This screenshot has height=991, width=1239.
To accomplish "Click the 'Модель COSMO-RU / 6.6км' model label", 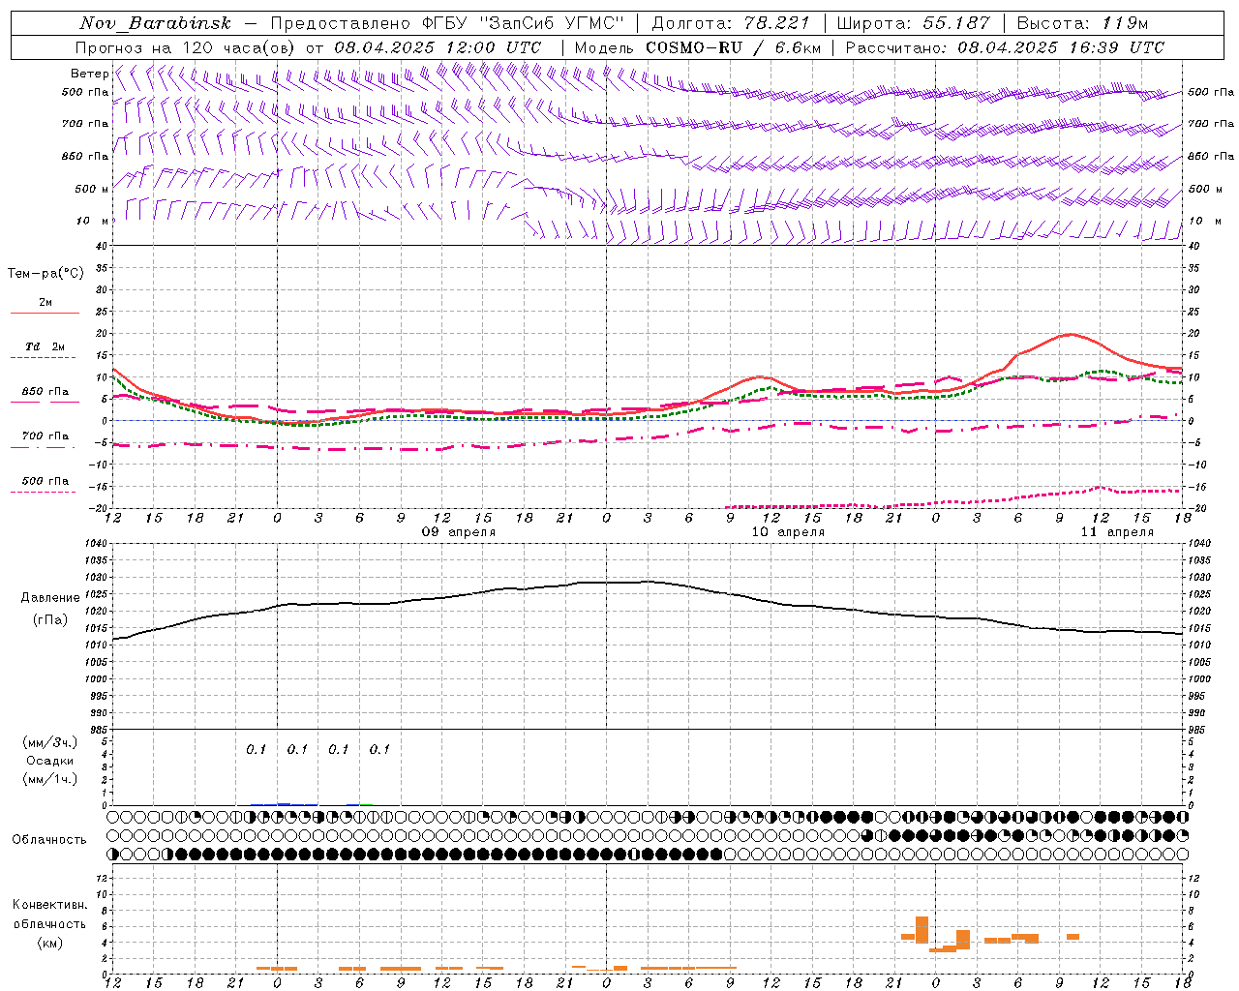I will [x=697, y=47].
